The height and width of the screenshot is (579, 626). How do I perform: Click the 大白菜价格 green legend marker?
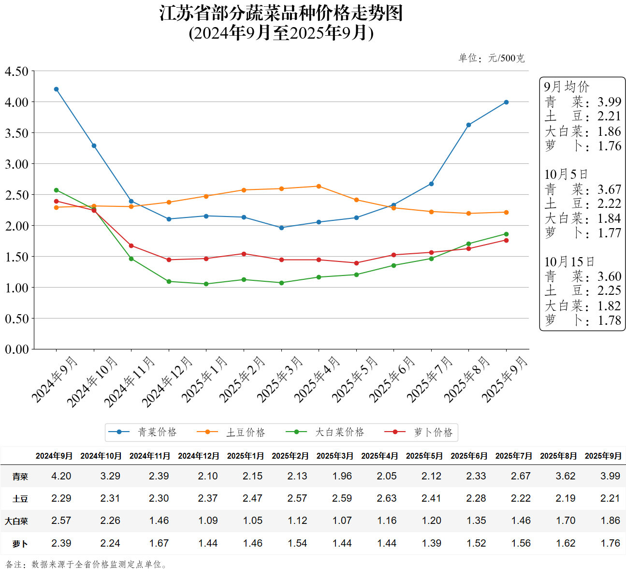click(x=296, y=432)
